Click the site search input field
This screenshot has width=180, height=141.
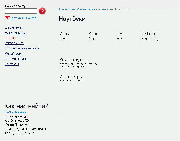click(x=21, y=11)
